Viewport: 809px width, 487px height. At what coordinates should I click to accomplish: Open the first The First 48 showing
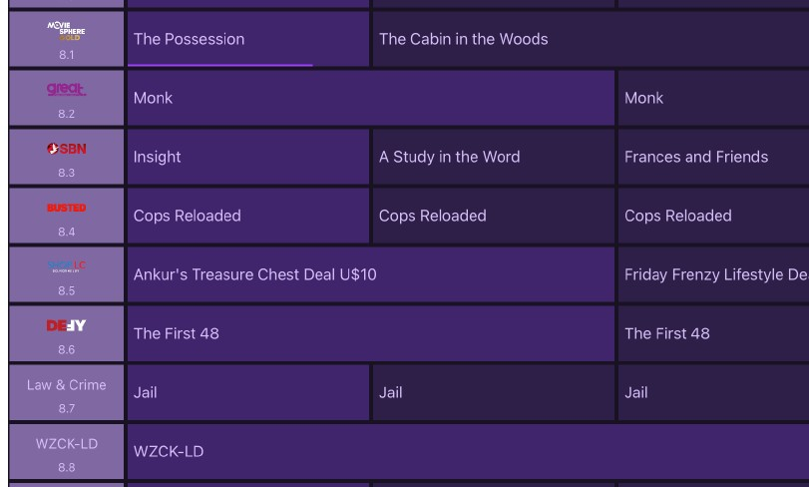370,333
